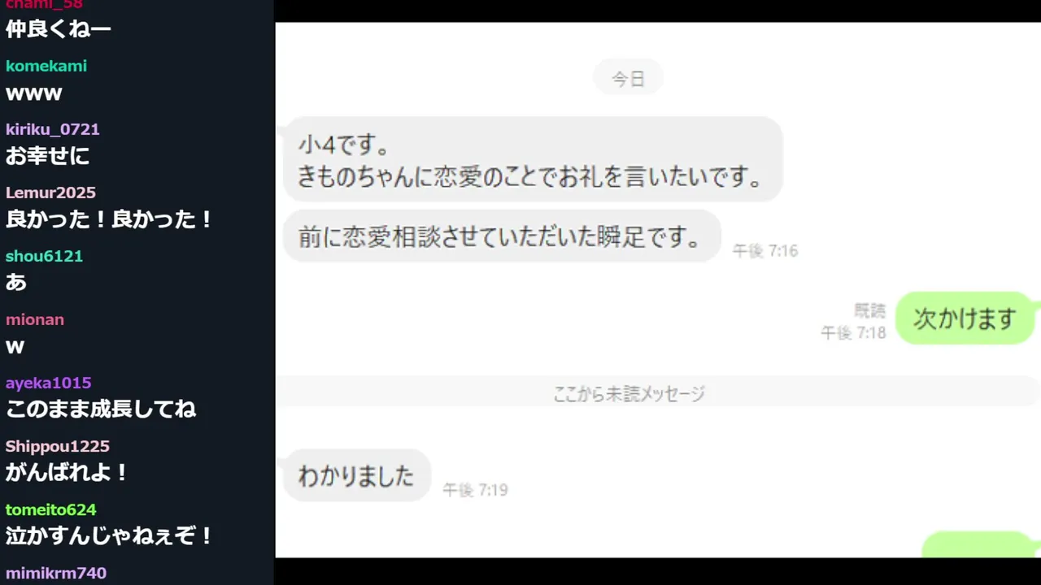
Task: Select the わかりました message bubble
Action: tap(356, 475)
